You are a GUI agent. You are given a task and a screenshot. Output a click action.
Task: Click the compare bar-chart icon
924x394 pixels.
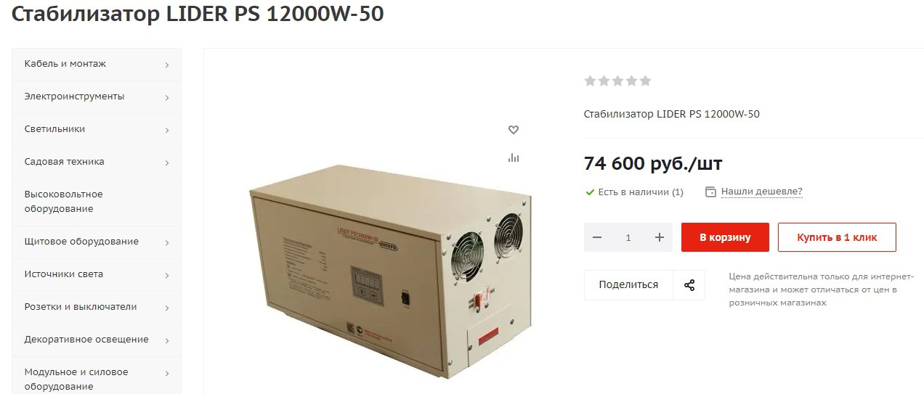514,157
